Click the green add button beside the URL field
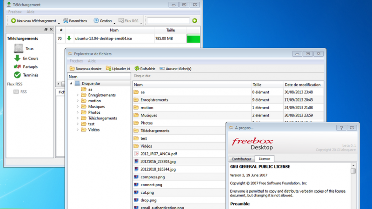372x209 pixels. click(x=195, y=20)
